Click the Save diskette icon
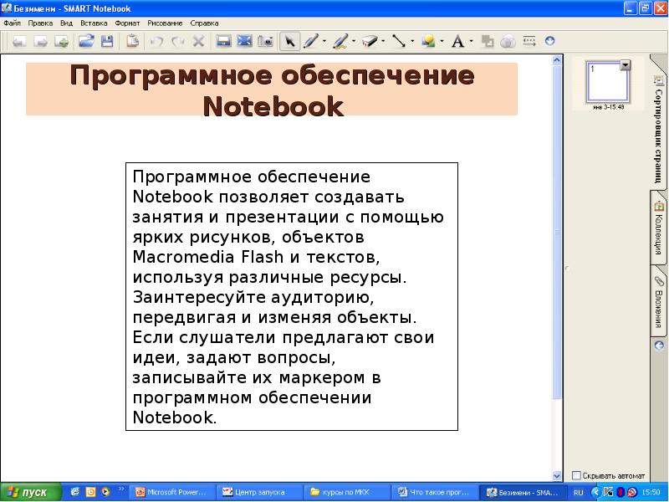 coord(107,40)
